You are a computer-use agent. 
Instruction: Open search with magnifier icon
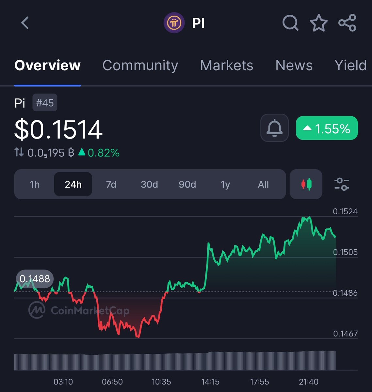point(290,23)
